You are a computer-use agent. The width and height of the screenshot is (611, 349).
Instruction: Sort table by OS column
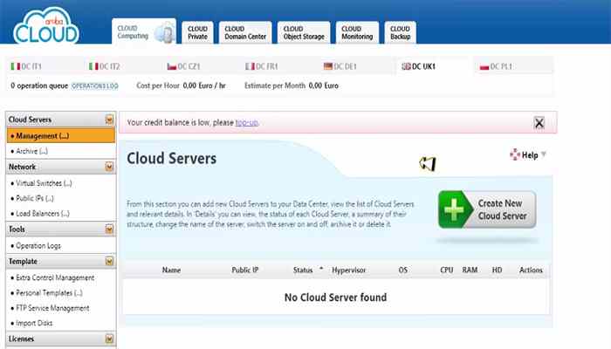(x=403, y=270)
